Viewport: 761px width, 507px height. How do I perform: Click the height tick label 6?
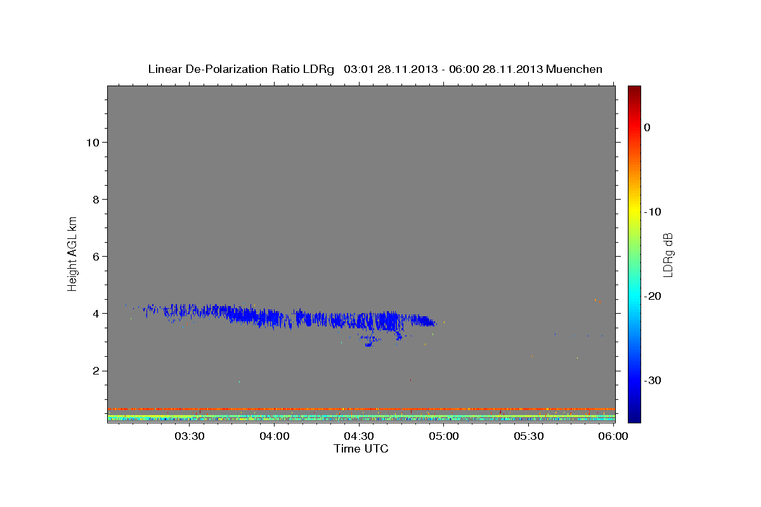96,257
